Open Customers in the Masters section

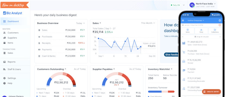point(13,33)
